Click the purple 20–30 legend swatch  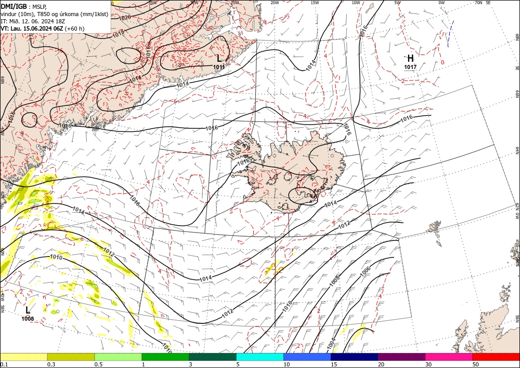click(x=401, y=357)
